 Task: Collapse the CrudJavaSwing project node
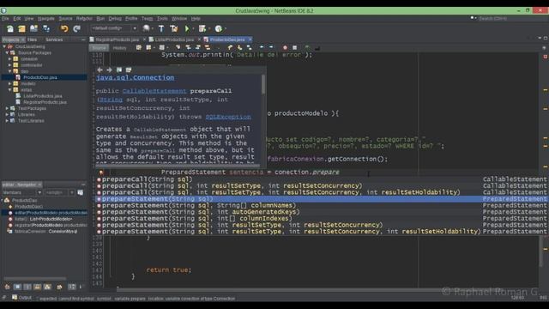click(x=4, y=46)
